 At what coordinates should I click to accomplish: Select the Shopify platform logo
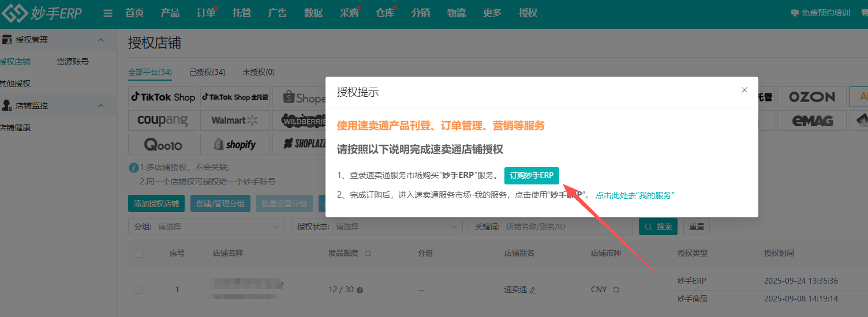[x=235, y=144]
